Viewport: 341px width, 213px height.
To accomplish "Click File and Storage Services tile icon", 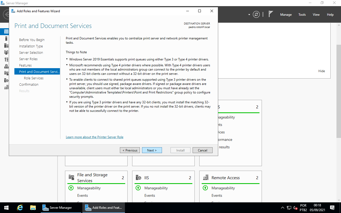I will pyautogui.click(x=71, y=177).
